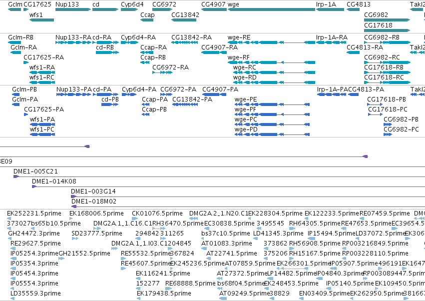
Task: Select the CG6972 gene feature
Action: coord(162,9)
